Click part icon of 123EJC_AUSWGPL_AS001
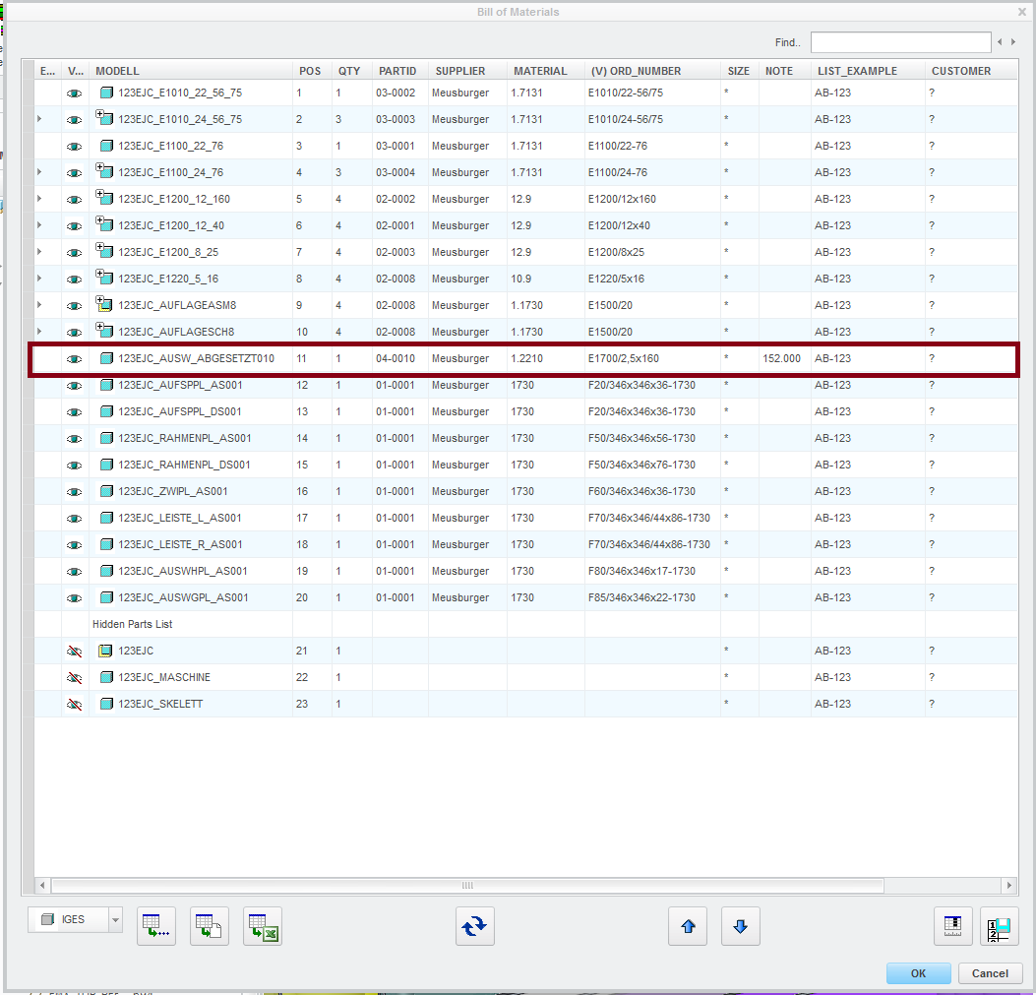 (105, 597)
